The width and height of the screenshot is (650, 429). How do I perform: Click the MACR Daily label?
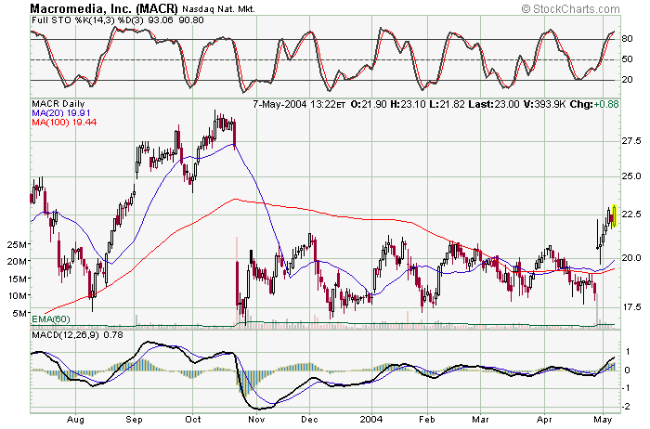[x=58, y=104]
